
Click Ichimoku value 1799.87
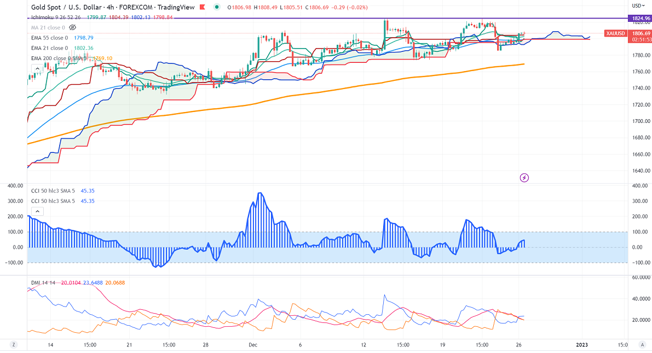[96, 17]
